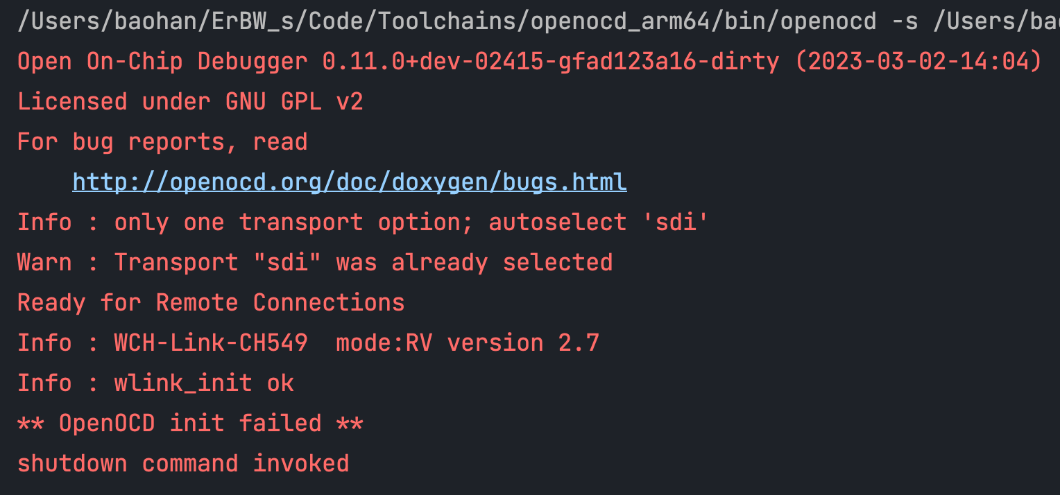Viewport: 1060px width, 495px height.
Task: Click the "-s" flag in the command line
Action: pos(904,22)
